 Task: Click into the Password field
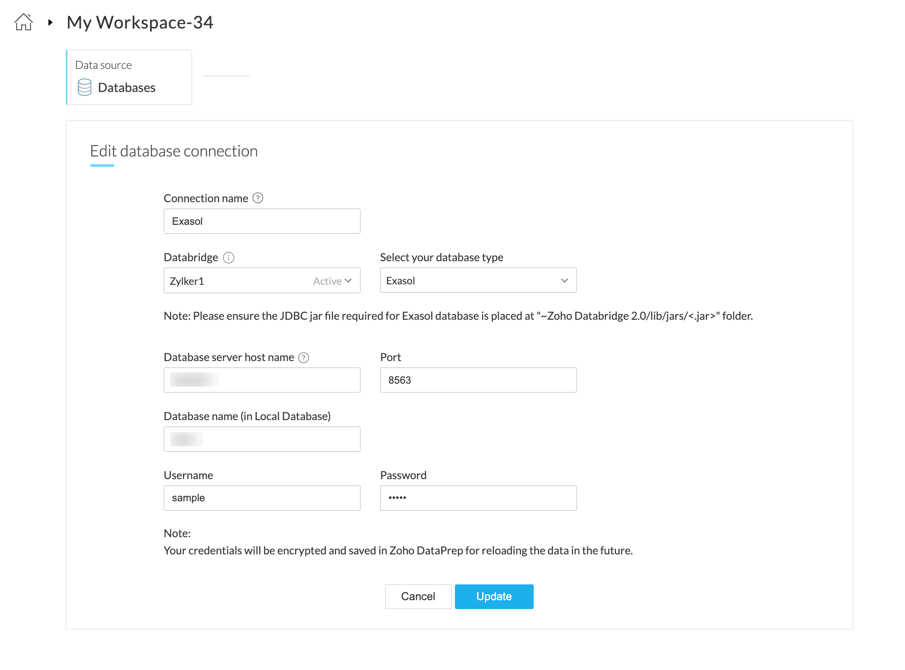pyautogui.click(x=478, y=498)
